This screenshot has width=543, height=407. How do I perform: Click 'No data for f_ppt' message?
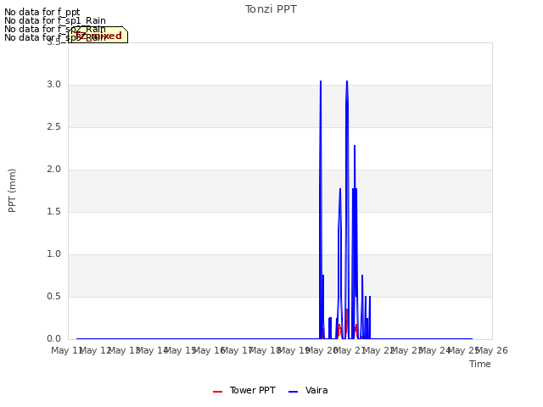pos(42,12)
